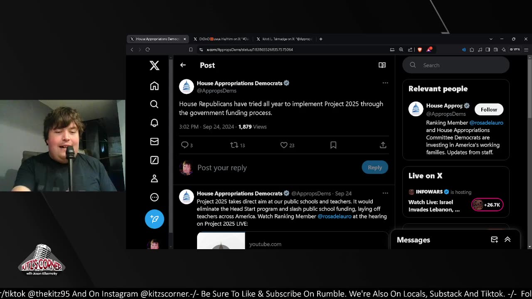Focus the X Search box
Screen dimensions: 532x299
pos(456,65)
